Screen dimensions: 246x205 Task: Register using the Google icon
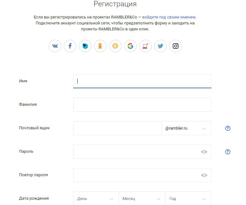(130, 46)
